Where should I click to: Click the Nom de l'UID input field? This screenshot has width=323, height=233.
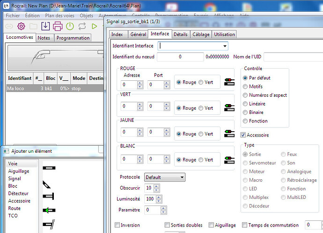293,57
